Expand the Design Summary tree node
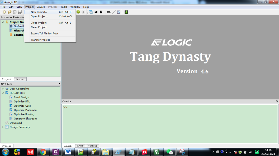This screenshot has width=279, height=156. [3, 127]
